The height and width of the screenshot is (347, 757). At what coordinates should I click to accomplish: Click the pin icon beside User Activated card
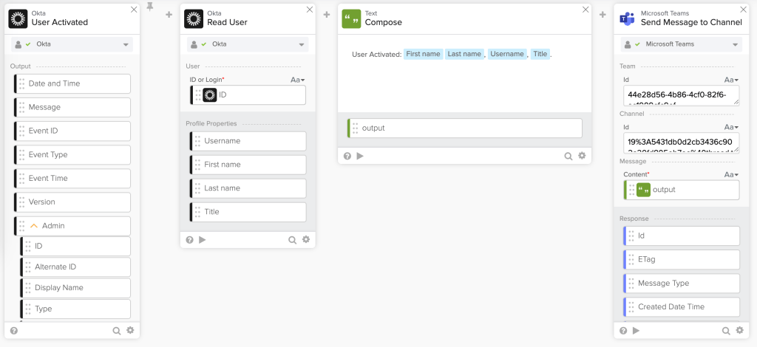[x=151, y=7]
